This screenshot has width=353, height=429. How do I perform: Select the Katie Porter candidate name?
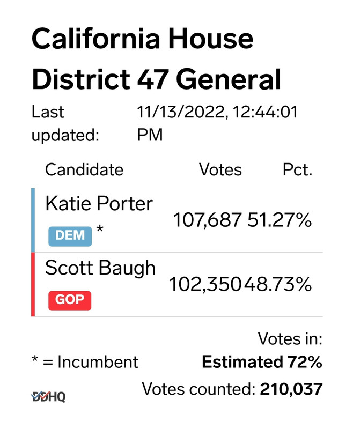coord(99,203)
